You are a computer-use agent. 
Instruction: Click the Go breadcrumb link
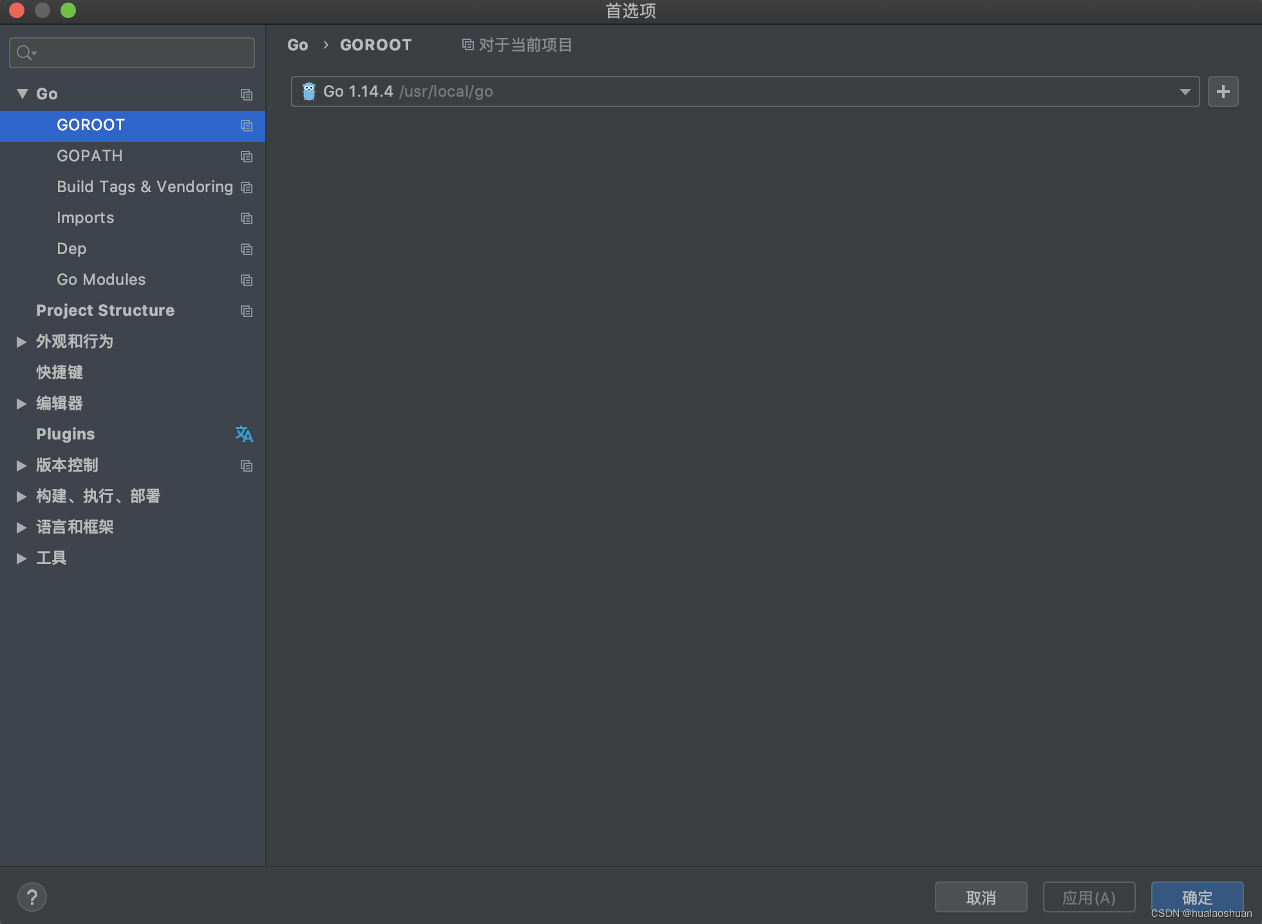point(297,45)
